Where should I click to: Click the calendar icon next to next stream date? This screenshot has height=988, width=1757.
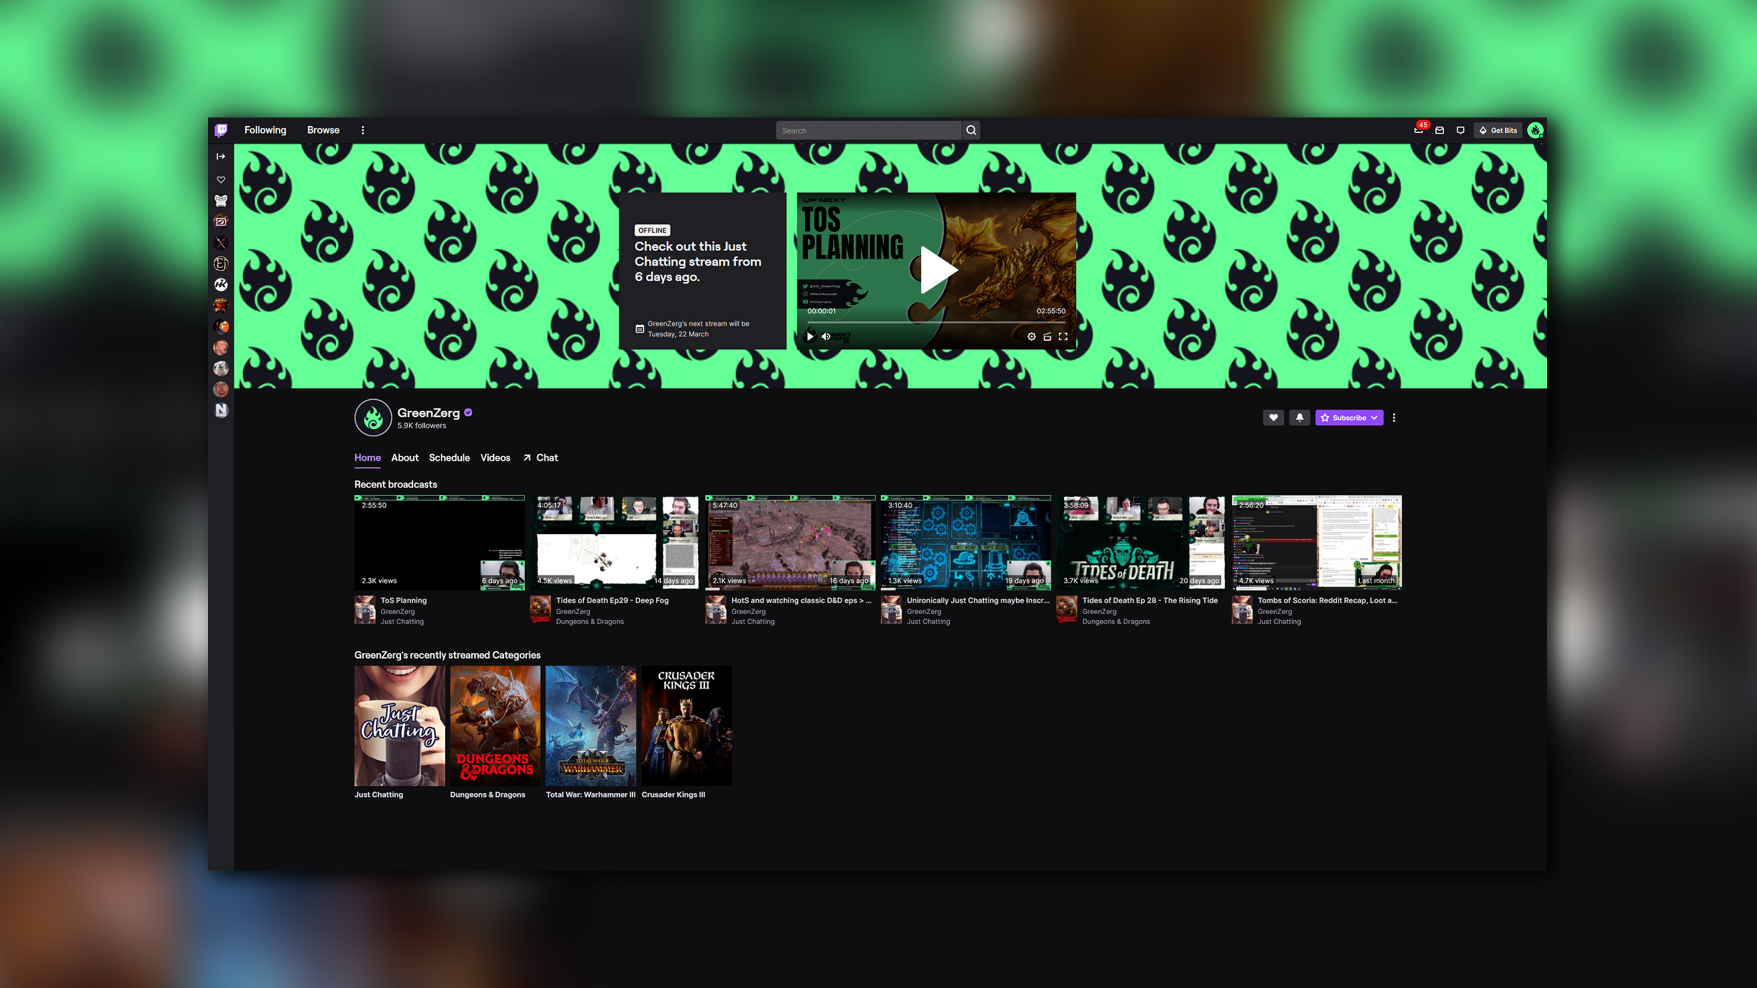coord(640,329)
